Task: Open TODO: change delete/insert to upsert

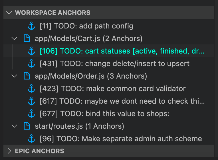Action: (115, 63)
